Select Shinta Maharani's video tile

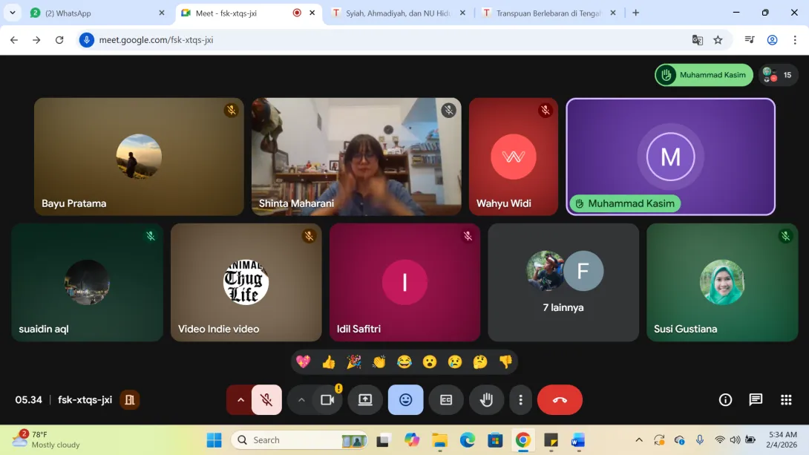pos(356,157)
